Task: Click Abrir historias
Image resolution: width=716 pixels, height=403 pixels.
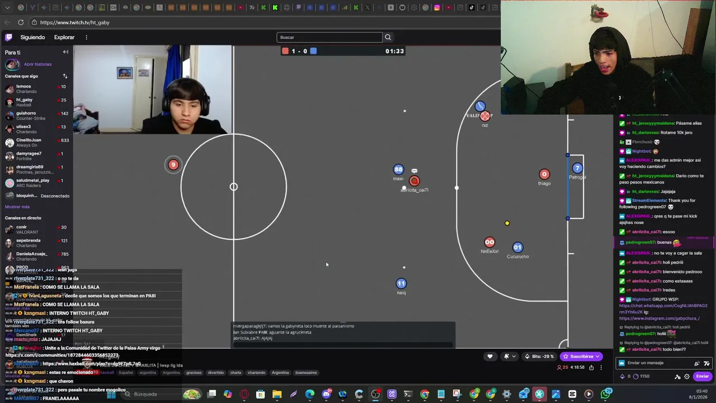Action: [x=37, y=64]
